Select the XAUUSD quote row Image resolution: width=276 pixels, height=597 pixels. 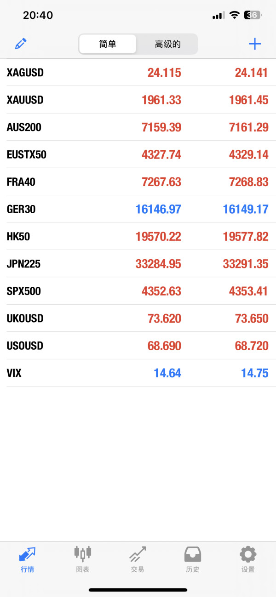pyautogui.click(x=138, y=100)
